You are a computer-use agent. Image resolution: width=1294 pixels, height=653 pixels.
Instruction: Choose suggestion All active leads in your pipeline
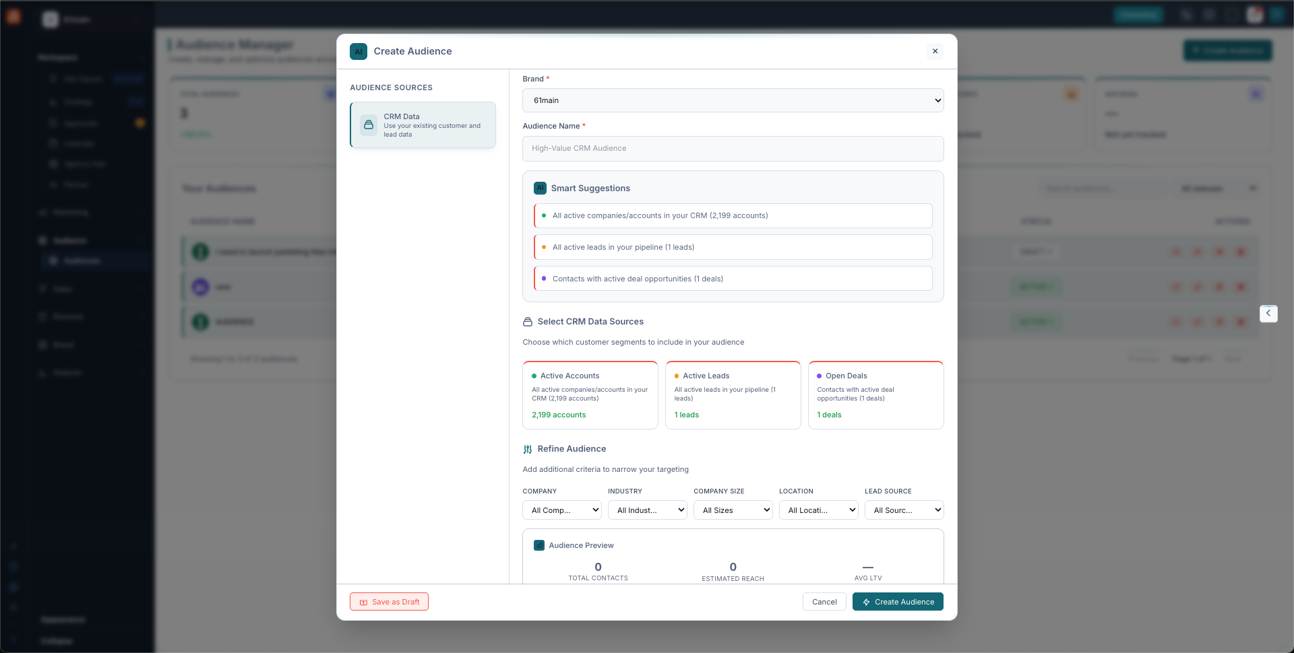click(x=733, y=247)
